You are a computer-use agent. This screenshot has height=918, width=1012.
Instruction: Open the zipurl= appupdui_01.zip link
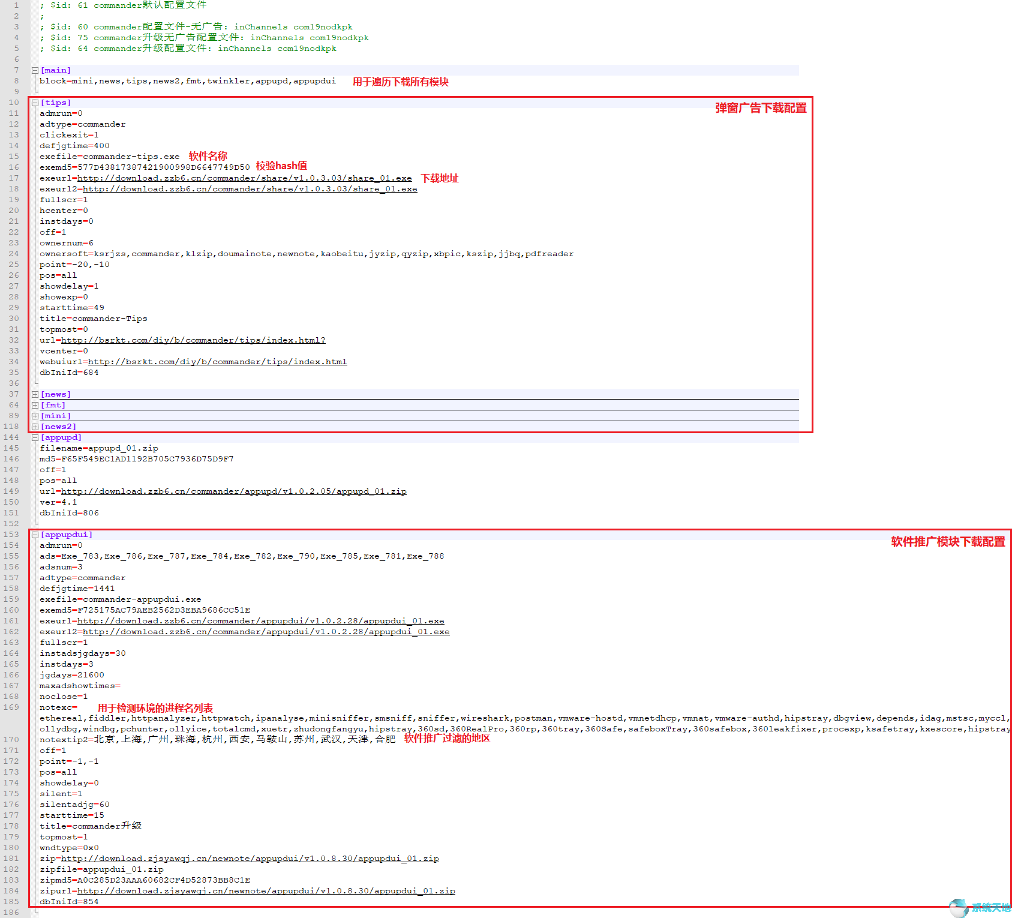266,891
